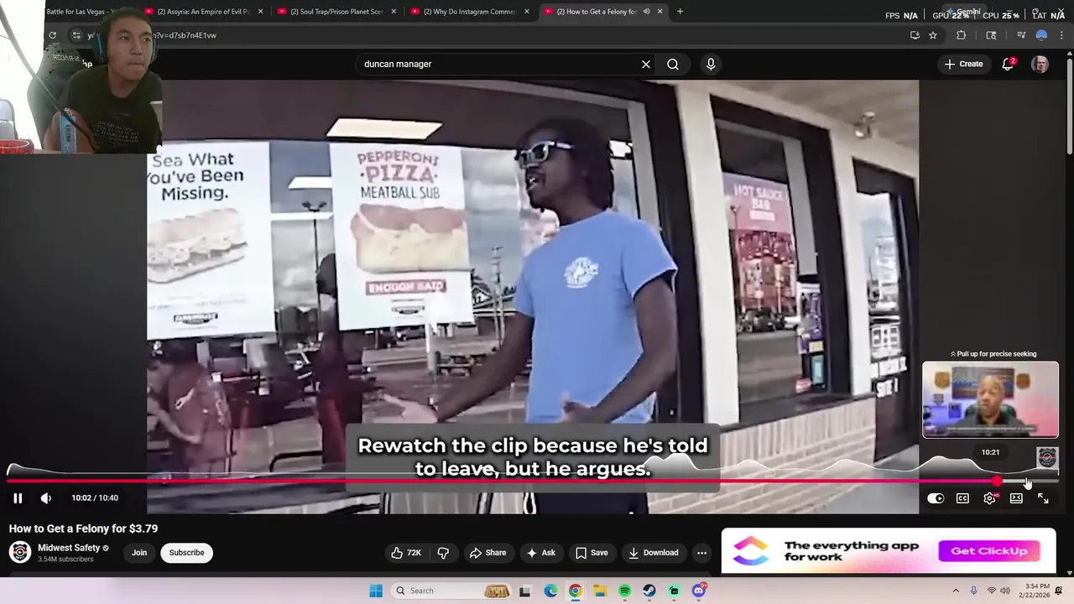The image size is (1074, 604).
Task: Open YouTube notifications bell
Action: click(1008, 65)
